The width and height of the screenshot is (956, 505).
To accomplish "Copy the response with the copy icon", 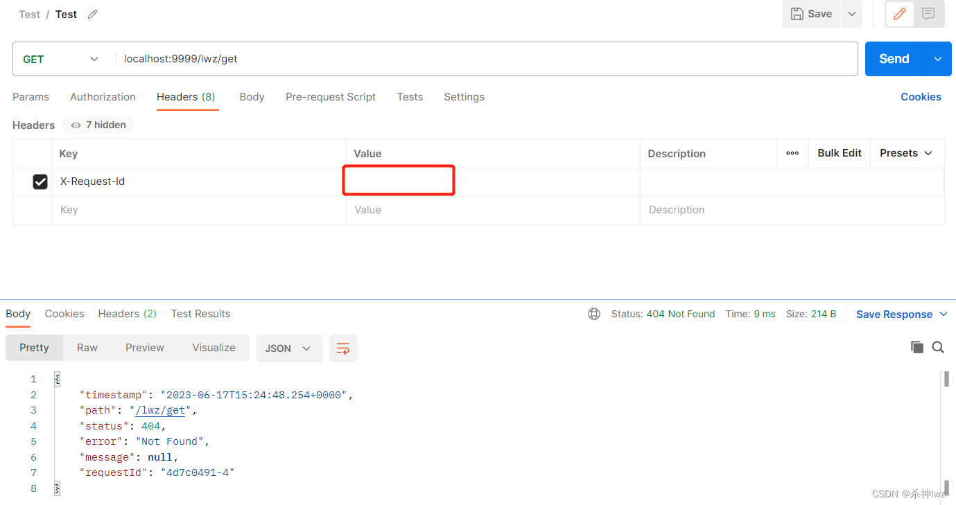I will [916, 347].
